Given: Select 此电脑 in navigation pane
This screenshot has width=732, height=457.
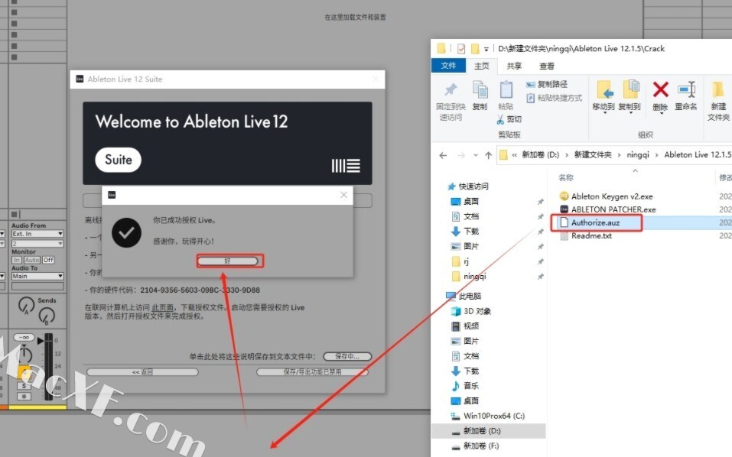Looking at the screenshot, I should (x=464, y=296).
